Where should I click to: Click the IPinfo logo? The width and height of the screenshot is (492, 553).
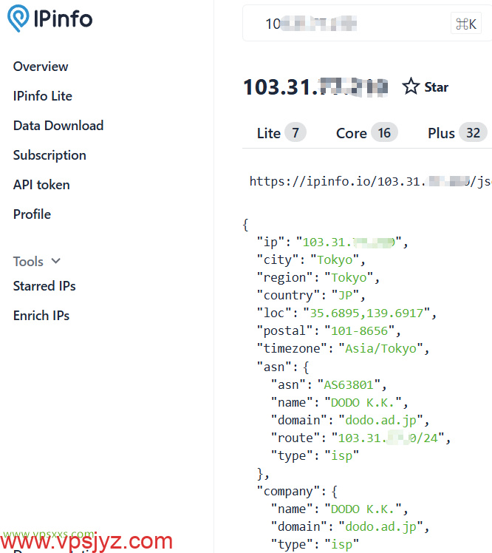tap(49, 18)
